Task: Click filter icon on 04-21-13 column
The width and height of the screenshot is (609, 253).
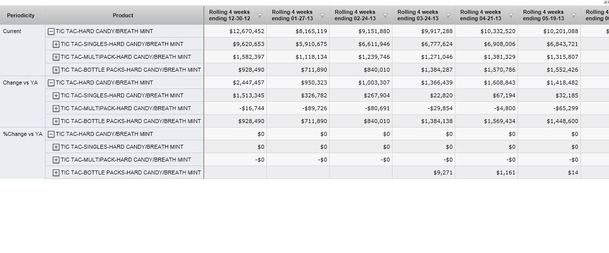Action: 511,16
